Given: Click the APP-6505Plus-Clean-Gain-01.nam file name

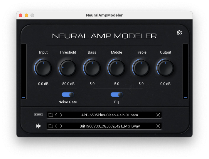Looking at the screenshot, I should point(109,115).
